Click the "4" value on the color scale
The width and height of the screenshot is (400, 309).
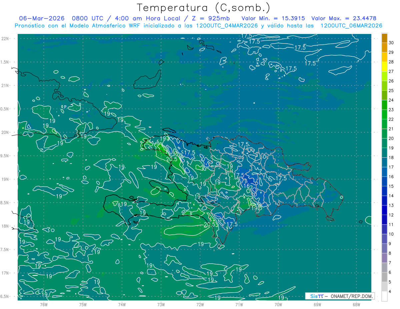point(390,292)
